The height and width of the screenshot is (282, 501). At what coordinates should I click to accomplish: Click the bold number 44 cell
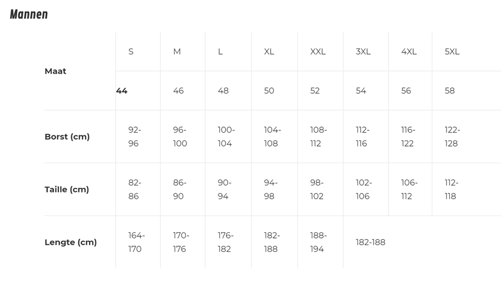coord(122,91)
